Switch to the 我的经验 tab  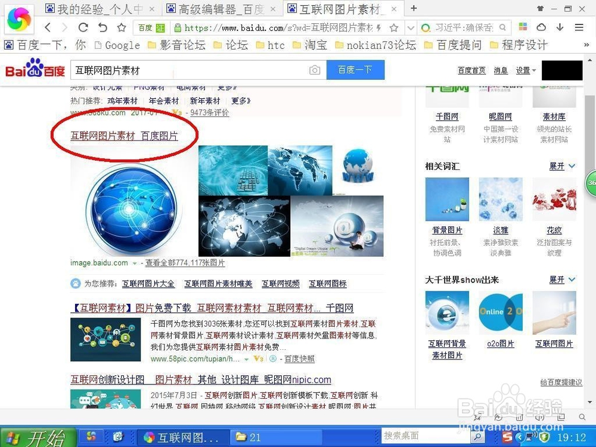pos(99,9)
